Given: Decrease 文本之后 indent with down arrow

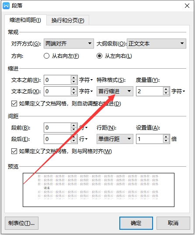Looking at the screenshot, I should click(73, 93).
